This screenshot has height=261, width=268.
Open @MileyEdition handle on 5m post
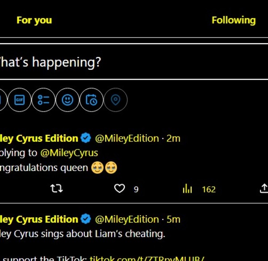pos(127,220)
